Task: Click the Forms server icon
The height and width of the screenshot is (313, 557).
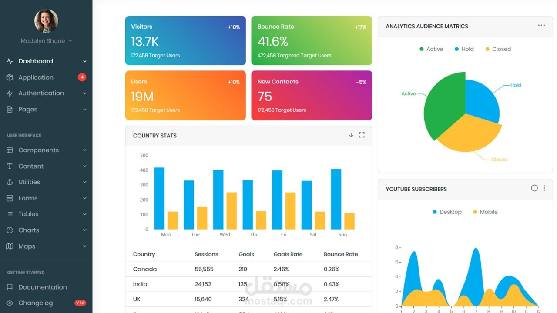Action: click(10, 198)
